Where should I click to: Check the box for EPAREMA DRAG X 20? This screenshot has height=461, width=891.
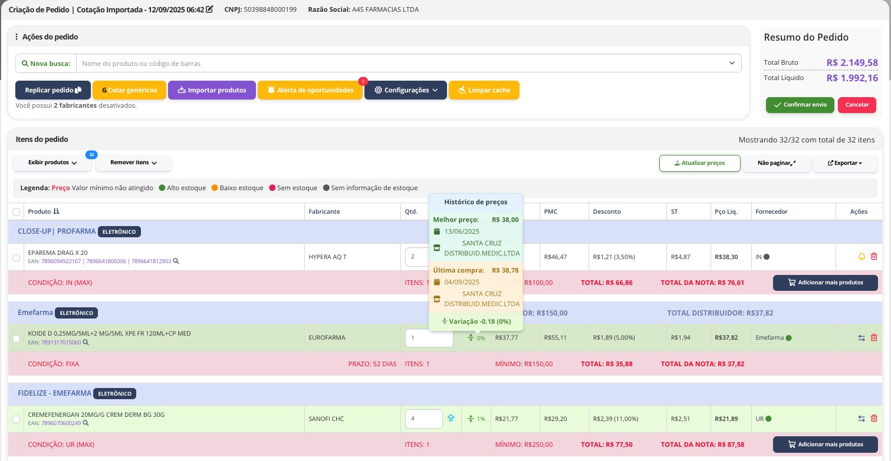click(x=16, y=257)
